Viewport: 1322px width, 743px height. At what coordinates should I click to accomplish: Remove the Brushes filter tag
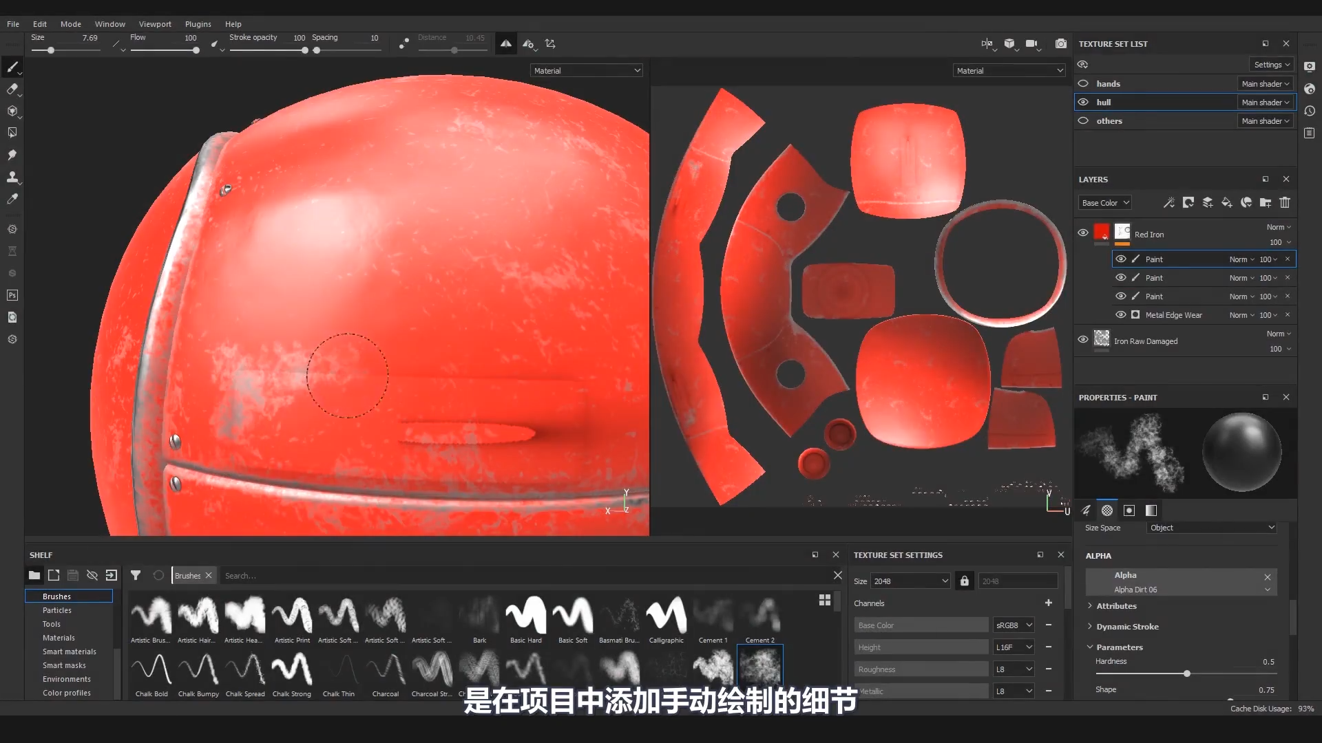pos(209,575)
